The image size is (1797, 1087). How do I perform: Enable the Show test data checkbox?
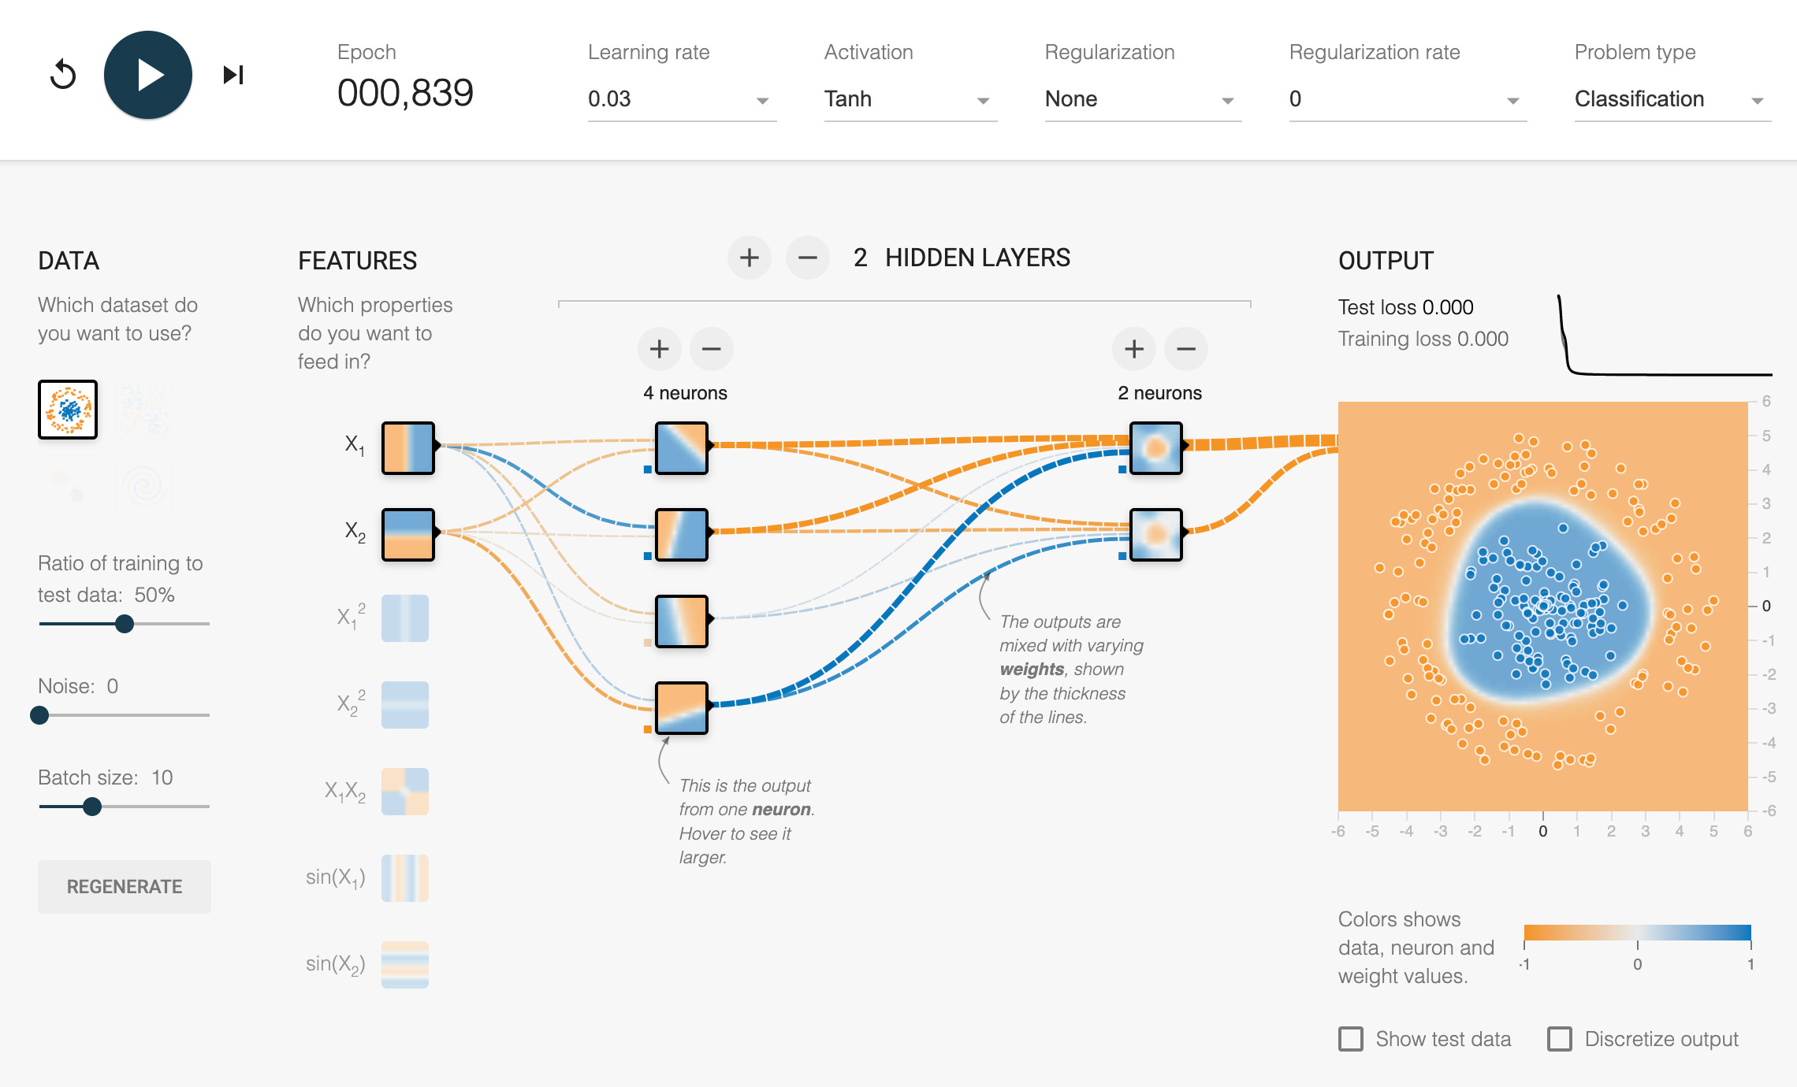pyautogui.click(x=1351, y=1039)
